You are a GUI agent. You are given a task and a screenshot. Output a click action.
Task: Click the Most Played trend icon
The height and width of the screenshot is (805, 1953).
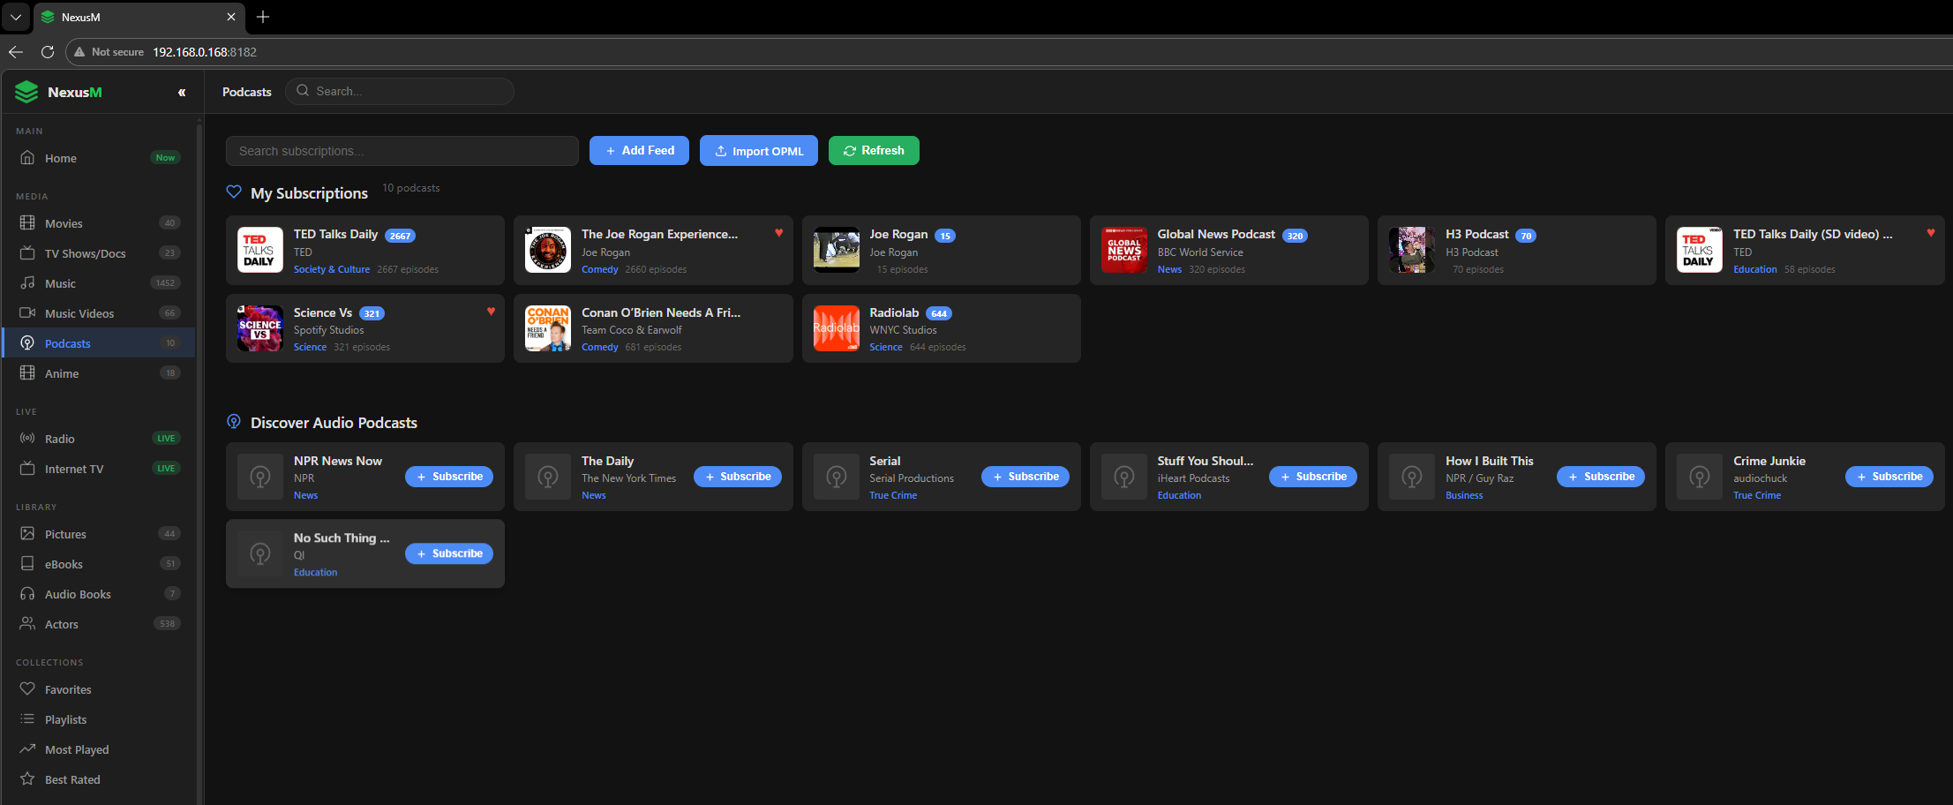coord(27,749)
